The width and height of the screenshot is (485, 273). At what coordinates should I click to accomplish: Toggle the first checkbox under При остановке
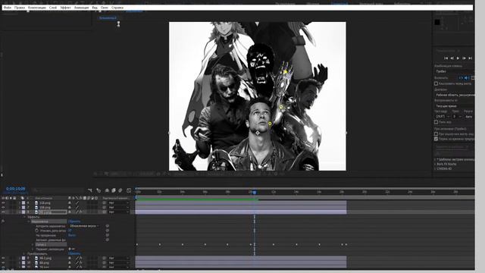tap(436, 134)
